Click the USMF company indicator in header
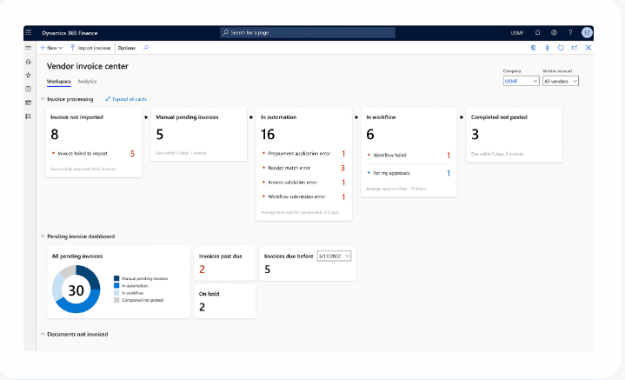The width and height of the screenshot is (625, 380). tap(517, 33)
